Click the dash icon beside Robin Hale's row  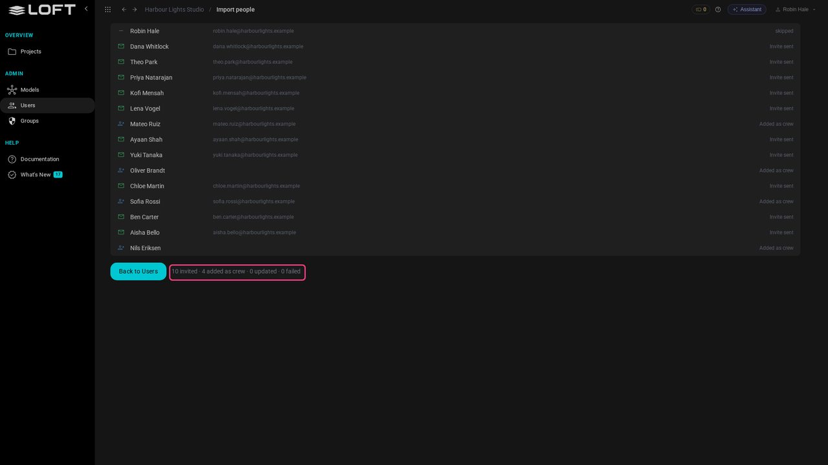click(121, 31)
